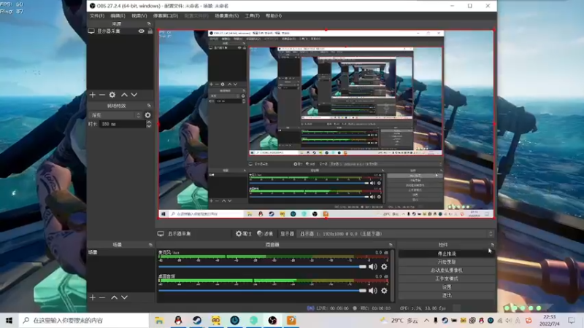Viewport: 584px width, 328px height.
Task: Add a scene with the plus icon
Action: (x=93, y=297)
